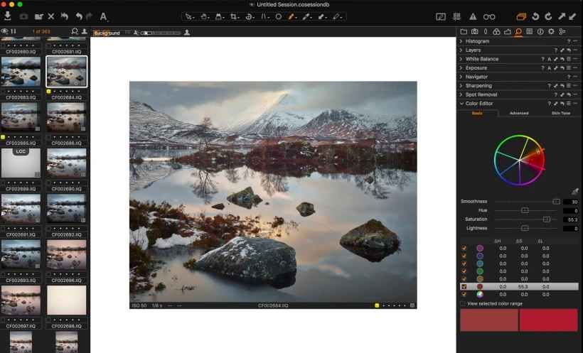Select the Crop tool in cursor toolbar
Screen dimensions: 583x353
(234, 16)
